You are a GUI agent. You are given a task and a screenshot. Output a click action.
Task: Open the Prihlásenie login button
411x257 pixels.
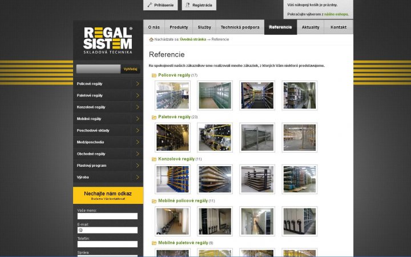[160, 5]
